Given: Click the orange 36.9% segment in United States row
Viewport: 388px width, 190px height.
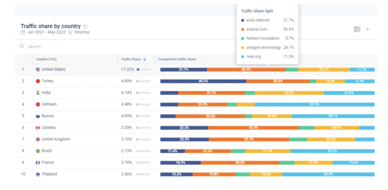Looking at the screenshot, I should pos(246,70).
